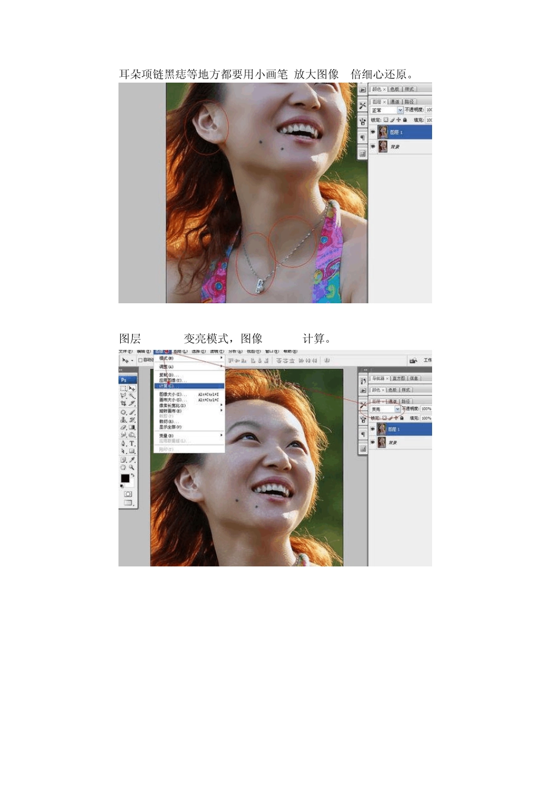This screenshot has width=560, height=793.
Task: Select the Eraser tool
Action: [123, 427]
